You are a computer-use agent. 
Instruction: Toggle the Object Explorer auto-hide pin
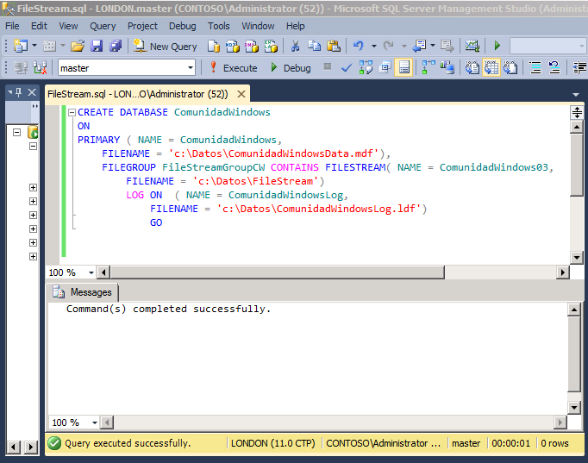pos(18,92)
